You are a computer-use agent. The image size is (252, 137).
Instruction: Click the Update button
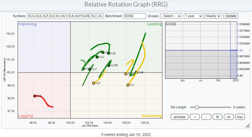(230, 16)
